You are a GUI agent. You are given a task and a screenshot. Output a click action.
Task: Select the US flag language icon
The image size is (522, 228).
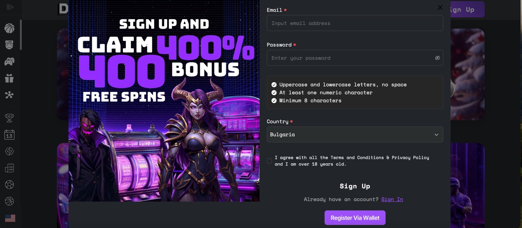(10, 218)
